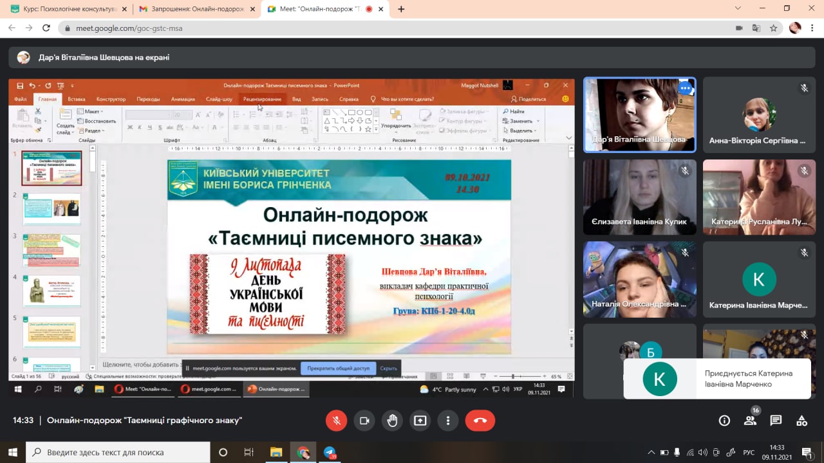The image size is (824, 463).
Task: Open the Activities panel icon
Action: (801, 421)
